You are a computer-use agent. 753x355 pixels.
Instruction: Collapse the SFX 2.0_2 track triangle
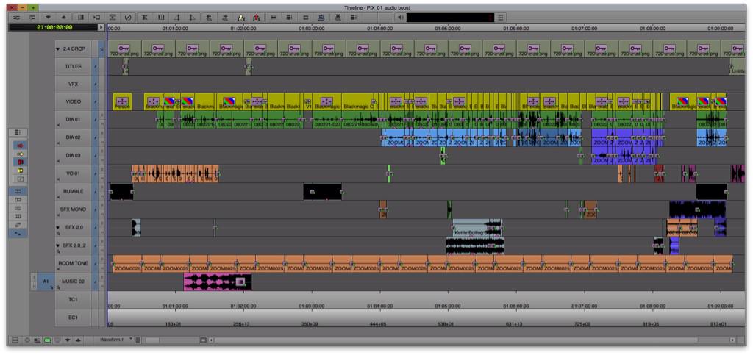pyautogui.click(x=58, y=245)
